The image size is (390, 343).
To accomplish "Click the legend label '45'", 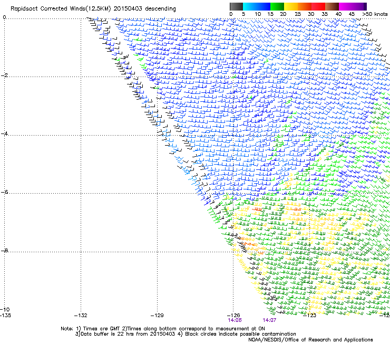I will [x=352, y=14].
